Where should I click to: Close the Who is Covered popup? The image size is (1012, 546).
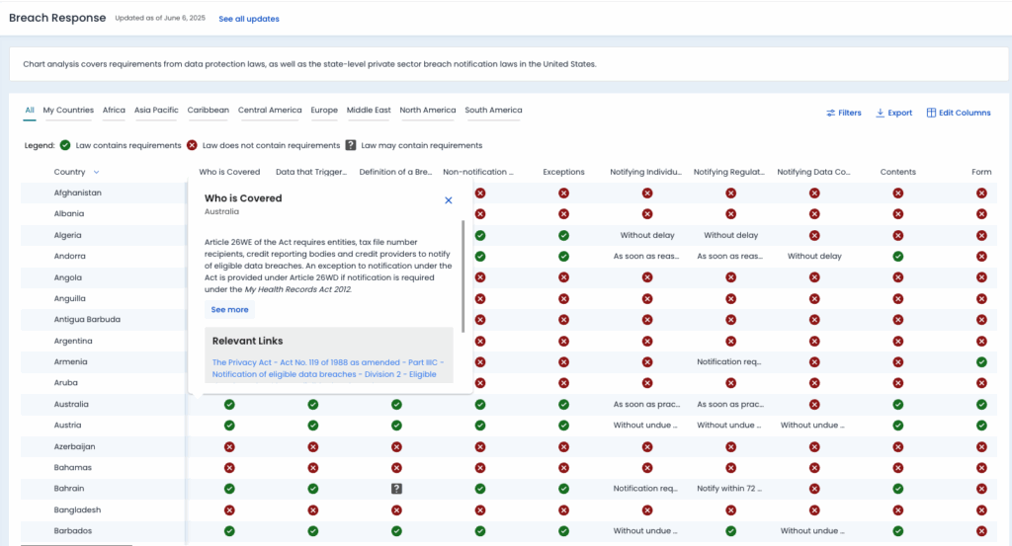pyautogui.click(x=448, y=200)
